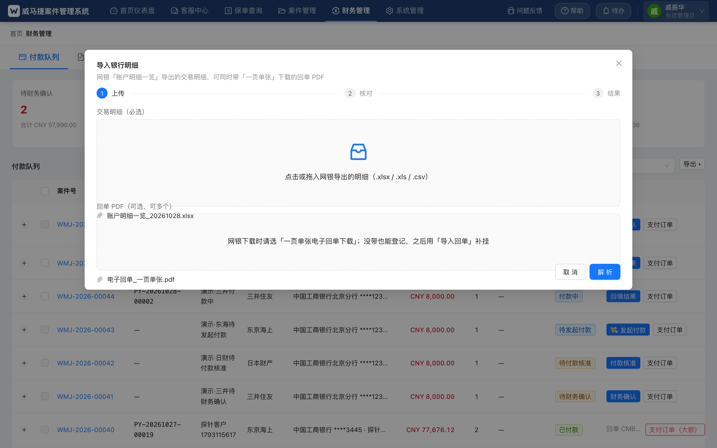The height and width of the screenshot is (448, 717).
Task: Open 客服中心 menu item
Action: [x=190, y=11]
